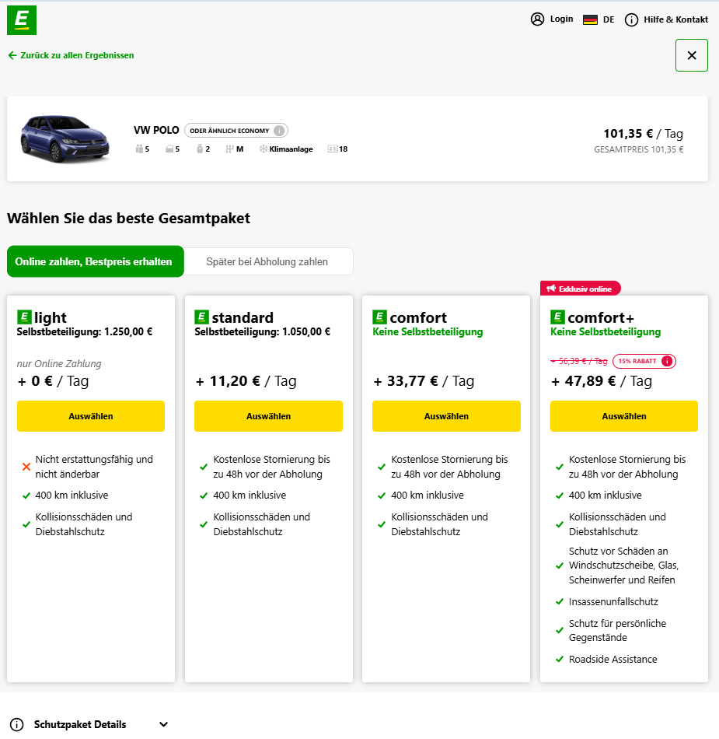Click Schutz für persönliche Gegenstände text
Image resolution: width=719 pixels, height=739 pixels.
(617, 631)
